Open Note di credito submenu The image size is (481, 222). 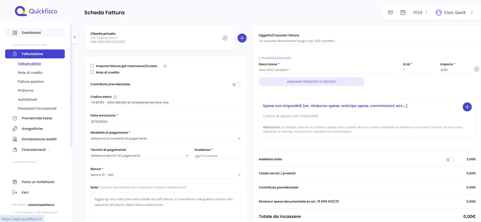[30, 73]
